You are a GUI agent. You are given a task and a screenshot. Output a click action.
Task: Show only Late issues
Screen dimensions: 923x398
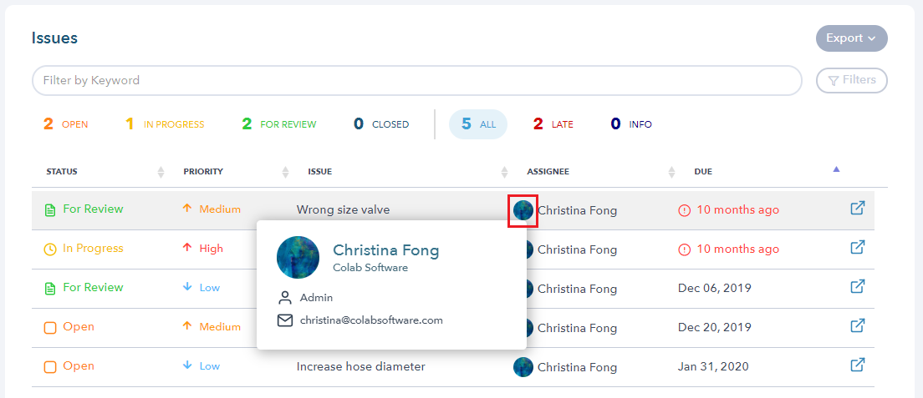click(x=553, y=124)
